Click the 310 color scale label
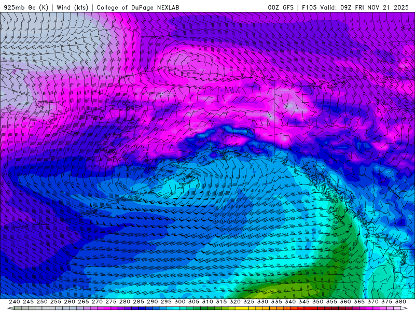This screenshot has width=415, height=311. pos(208,302)
